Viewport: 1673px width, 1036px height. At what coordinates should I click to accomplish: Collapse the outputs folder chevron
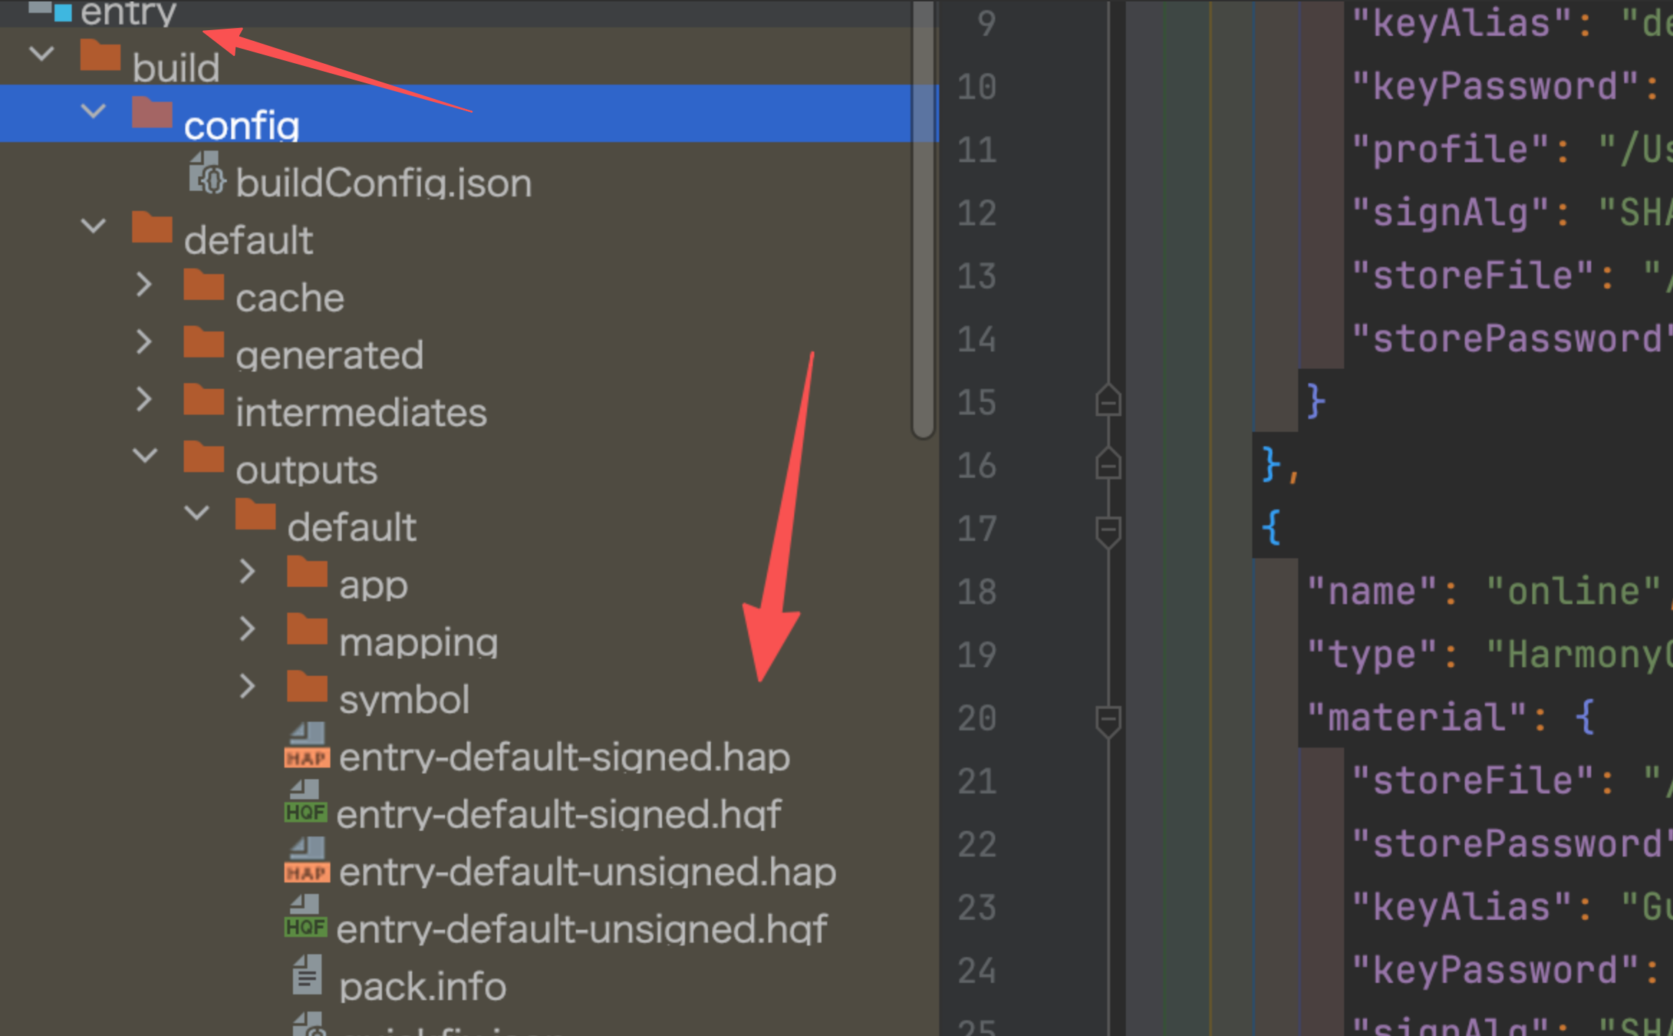click(145, 455)
